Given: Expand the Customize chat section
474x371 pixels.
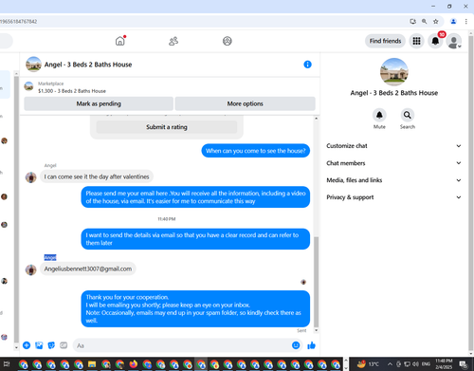Looking at the screenshot, I should click(393, 146).
